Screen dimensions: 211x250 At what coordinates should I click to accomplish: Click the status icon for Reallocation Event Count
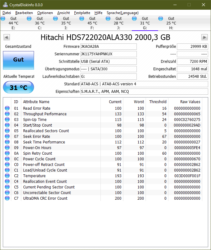point(7,181)
